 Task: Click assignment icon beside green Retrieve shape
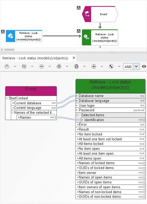click(x=79, y=31)
